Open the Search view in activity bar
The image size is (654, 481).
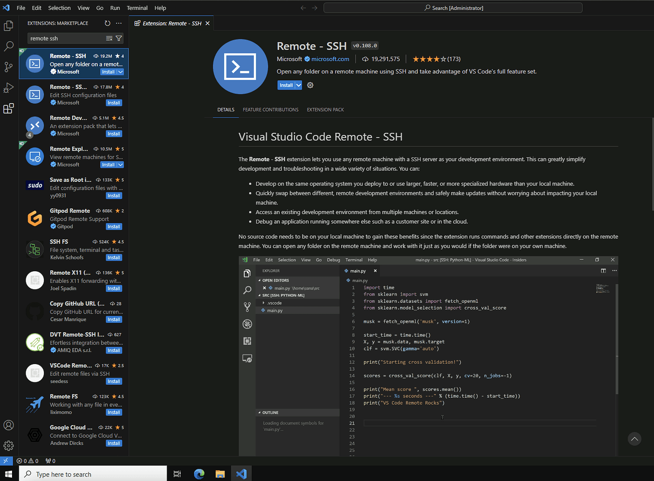(9, 46)
